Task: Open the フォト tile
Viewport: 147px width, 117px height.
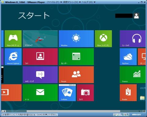Action: (x=40, y=57)
